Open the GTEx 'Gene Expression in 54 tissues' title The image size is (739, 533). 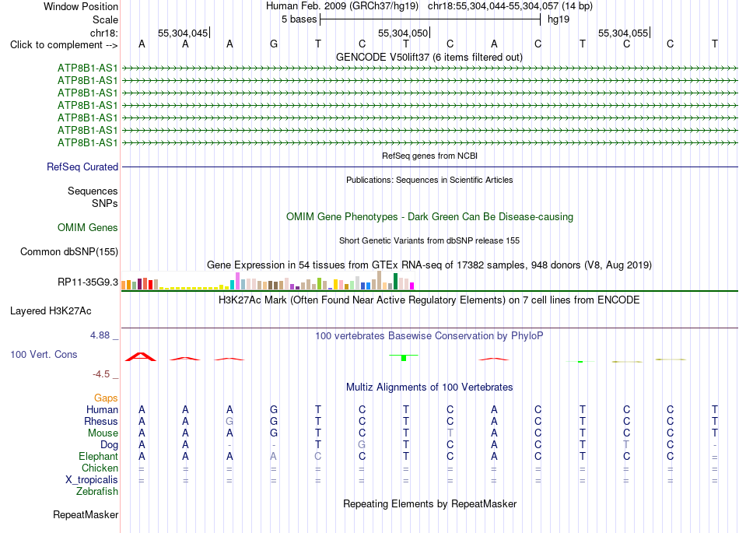(x=429, y=265)
